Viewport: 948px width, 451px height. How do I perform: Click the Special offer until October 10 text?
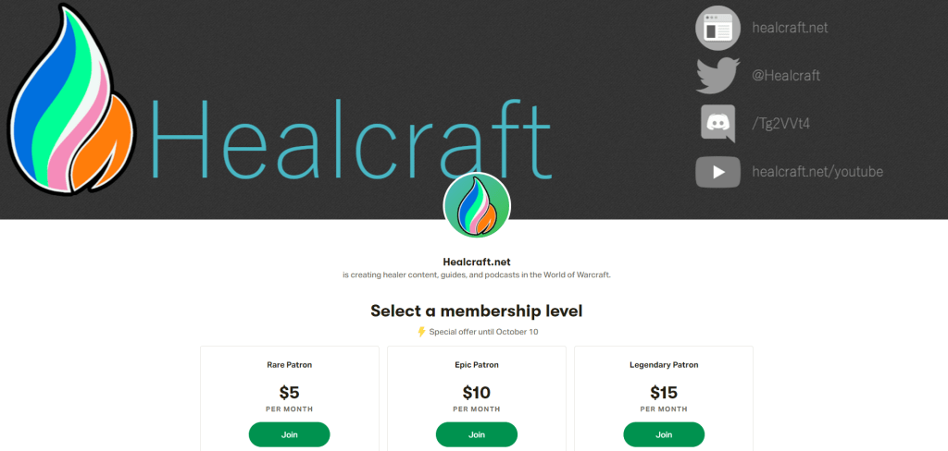tap(483, 332)
